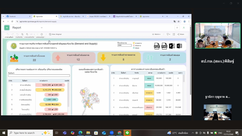Image resolution: width=242 pixels, height=136 pixels.
Task: Open the green hamburger menu beside Report
Action: 7,28
